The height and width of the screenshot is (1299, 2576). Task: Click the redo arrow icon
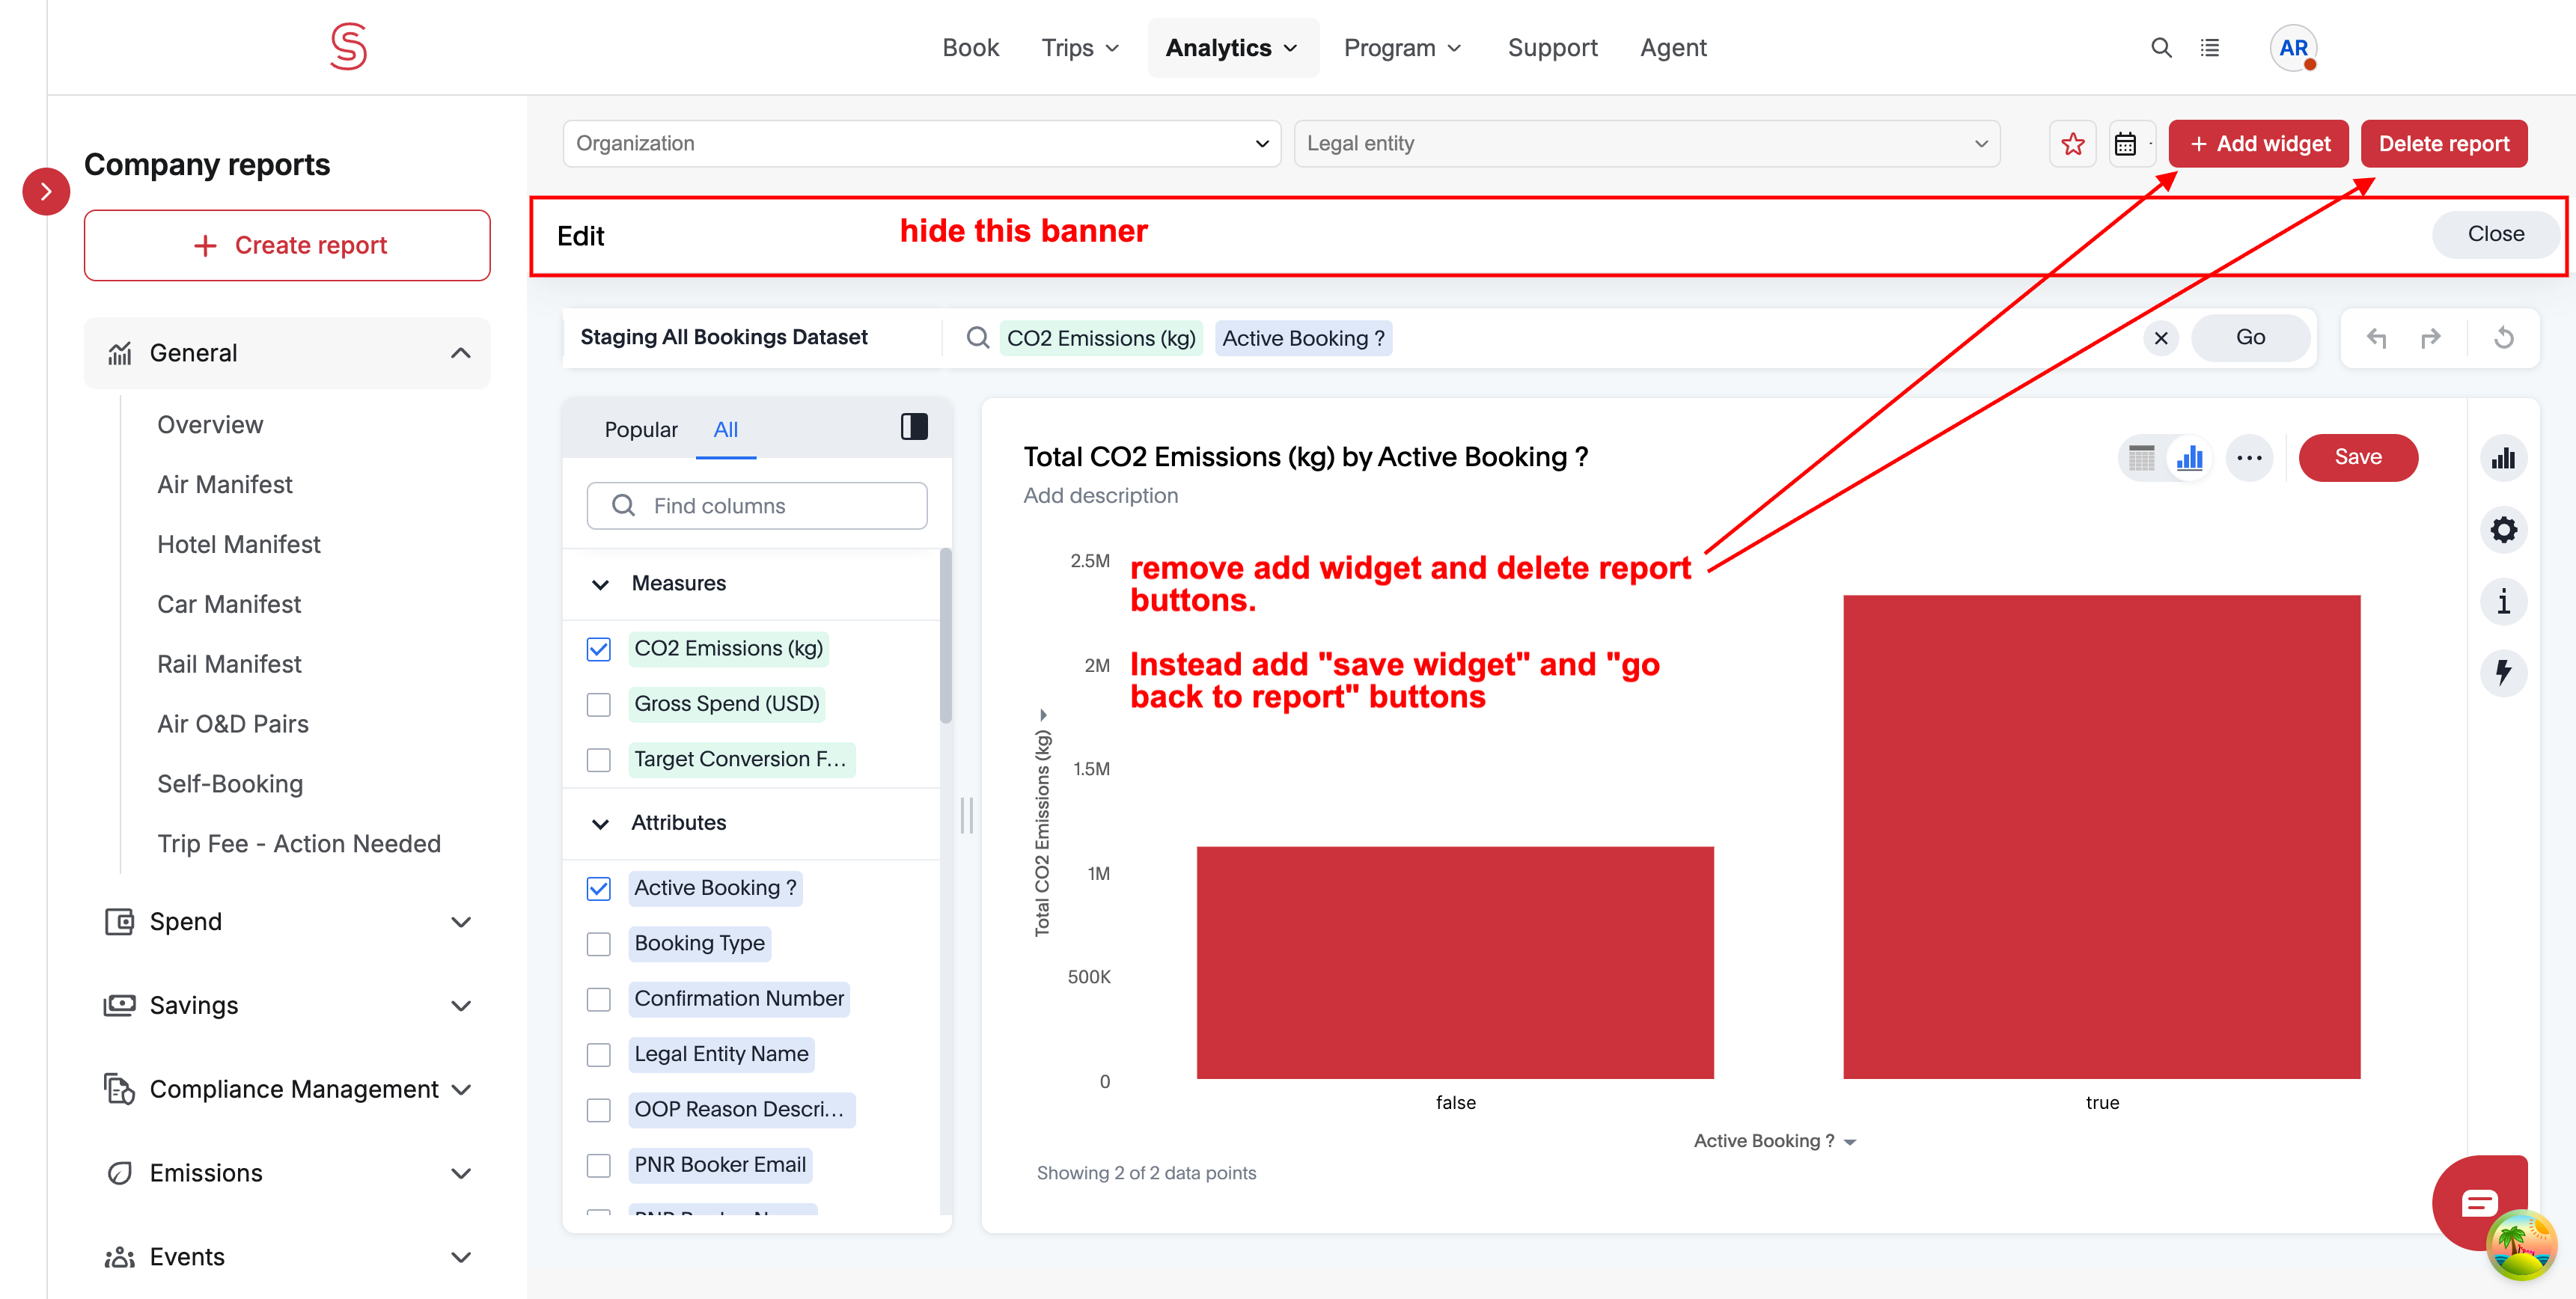[2431, 338]
